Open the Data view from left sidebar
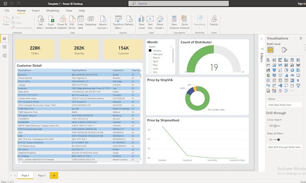 tap(4, 47)
